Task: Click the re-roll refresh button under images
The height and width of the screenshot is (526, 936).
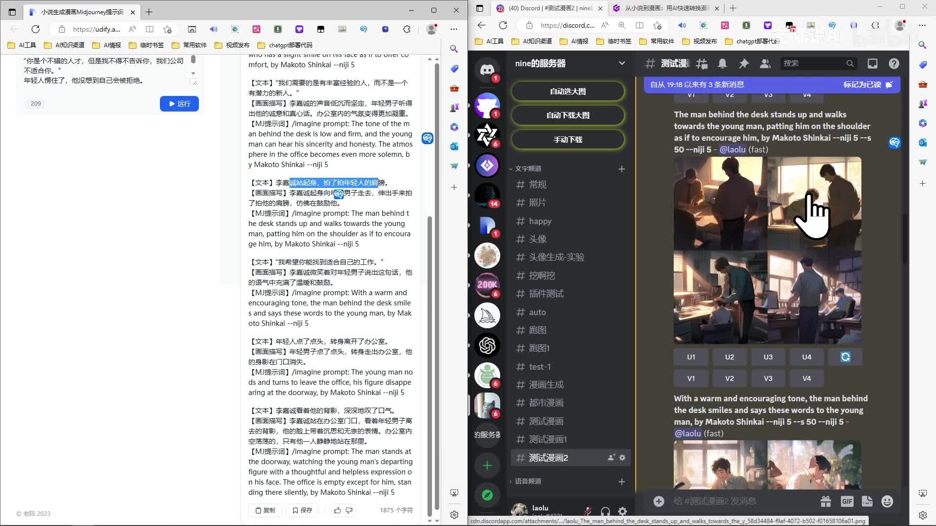Action: coord(845,357)
